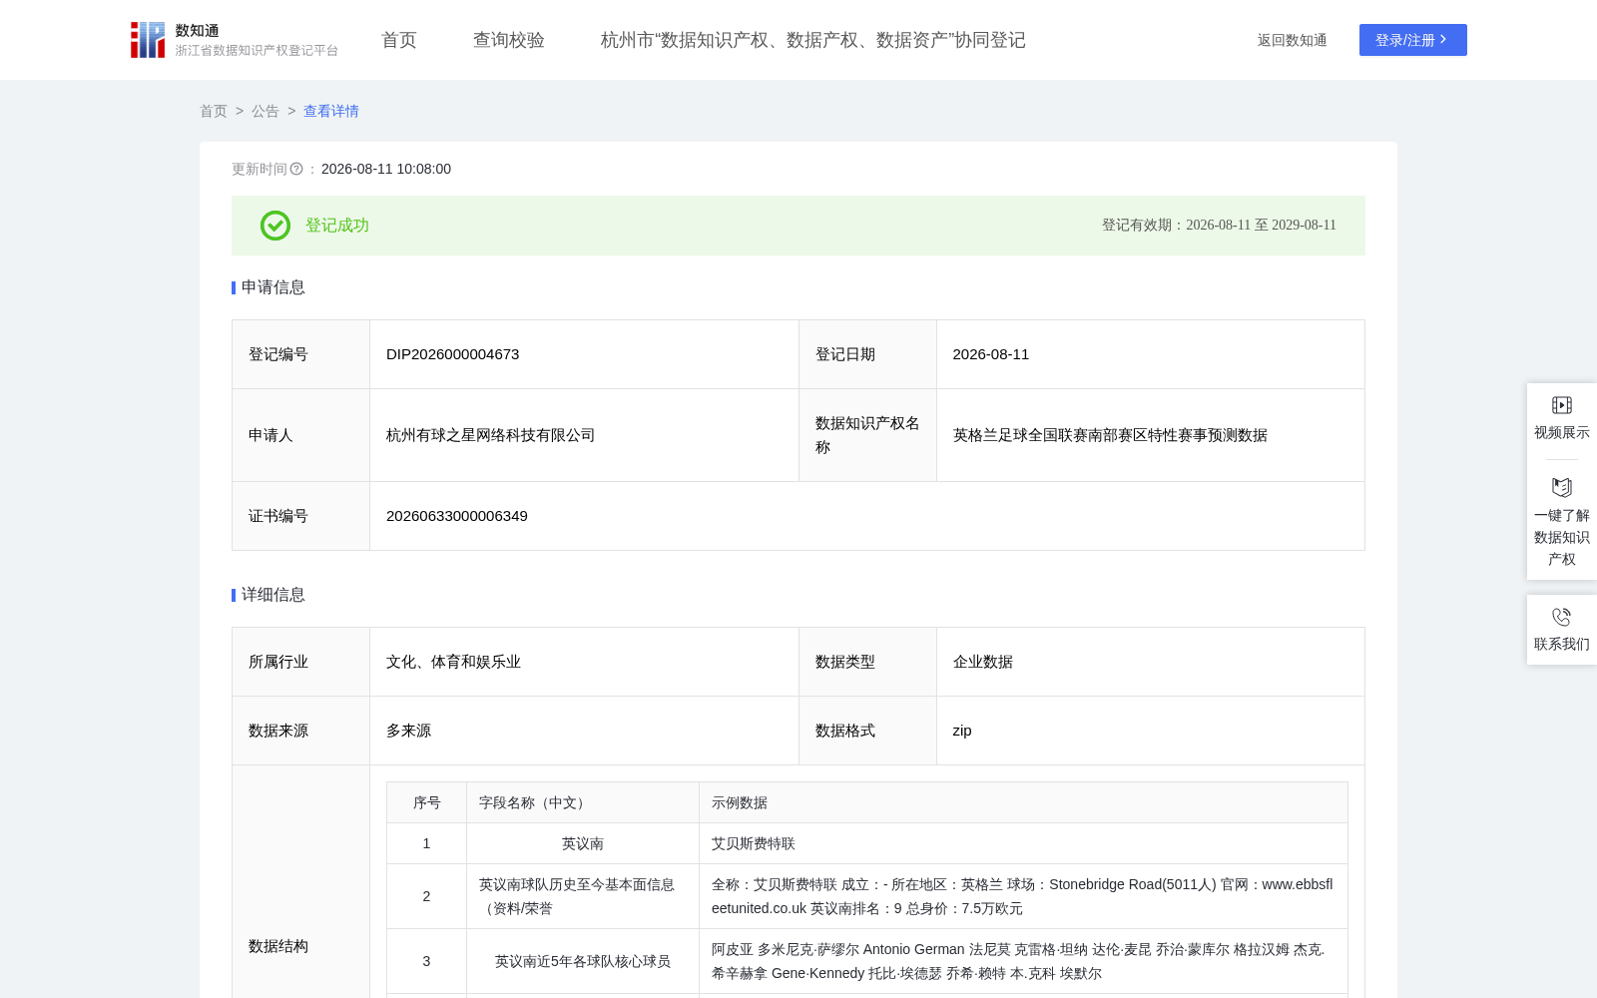Image resolution: width=1597 pixels, height=998 pixels.
Task: Select field name 英议南 in row 1
Action: [583, 843]
